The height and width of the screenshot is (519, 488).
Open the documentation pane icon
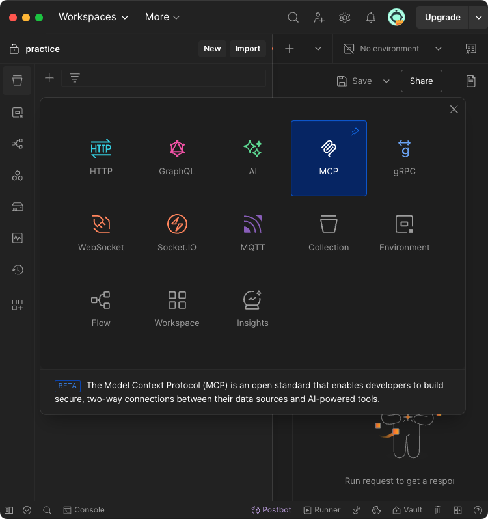coord(471,81)
